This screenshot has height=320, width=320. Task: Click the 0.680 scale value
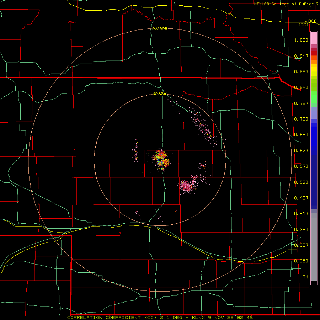301,135
